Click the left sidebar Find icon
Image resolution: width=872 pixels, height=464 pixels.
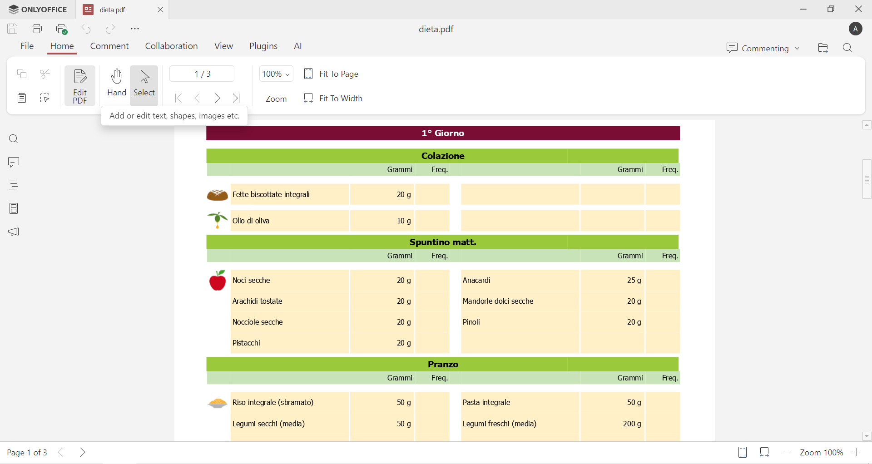coord(14,139)
